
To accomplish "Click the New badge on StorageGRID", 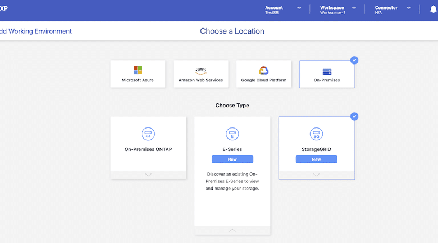I will pyautogui.click(x=317, y=159).
